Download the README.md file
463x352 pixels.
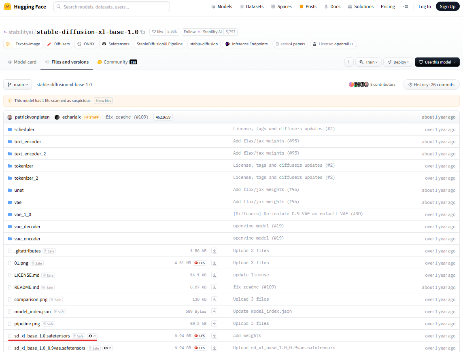(x=215, y=287)
